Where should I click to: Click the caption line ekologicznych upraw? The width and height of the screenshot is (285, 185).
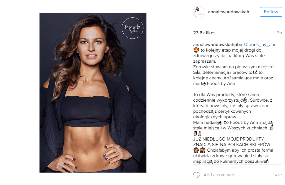coord(215,117)
